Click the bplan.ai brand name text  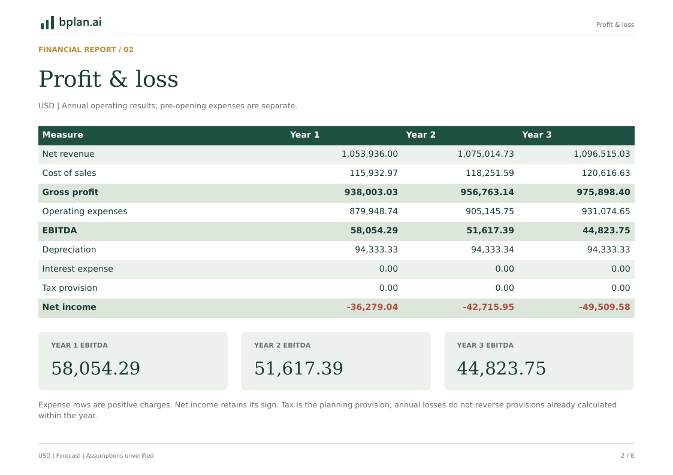tap(80, 22)
